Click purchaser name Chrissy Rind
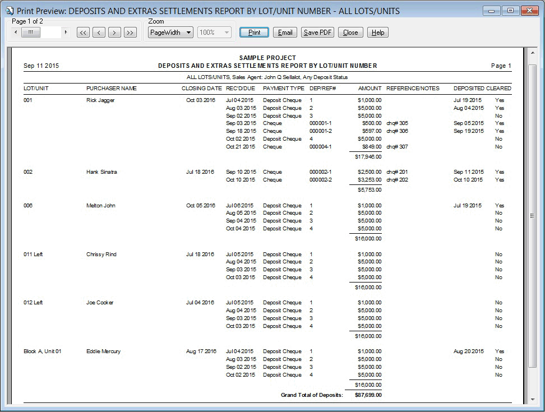Screen dimensions: 545x412 coord(101,254)
